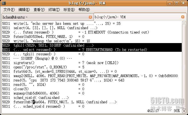188x115 pixels.
Task: Switch to the hchen@ubuntu terminal tab
Action: pos(47,17)
